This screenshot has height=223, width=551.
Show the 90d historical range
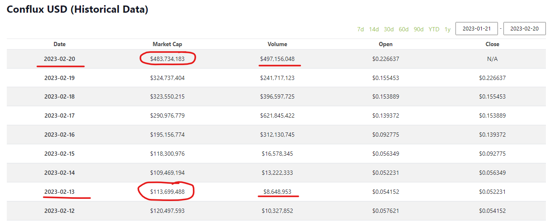419,29
